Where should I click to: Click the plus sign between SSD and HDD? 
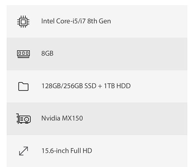100,86
